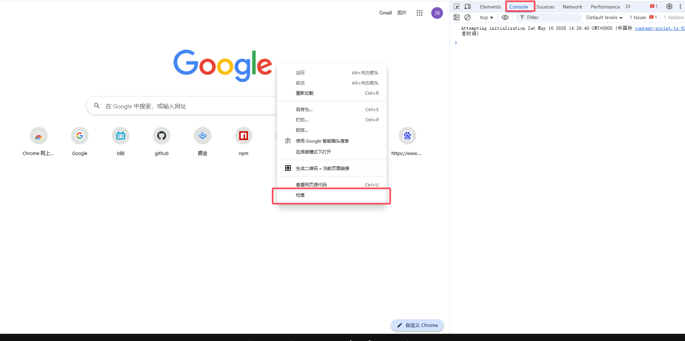Open DevTools settings gear

(x=669, y=6)
